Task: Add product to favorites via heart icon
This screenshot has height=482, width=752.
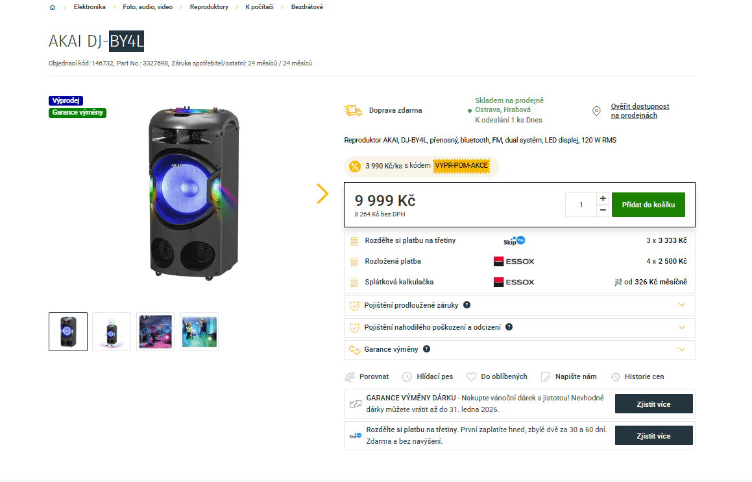Action: pos(470,376)
